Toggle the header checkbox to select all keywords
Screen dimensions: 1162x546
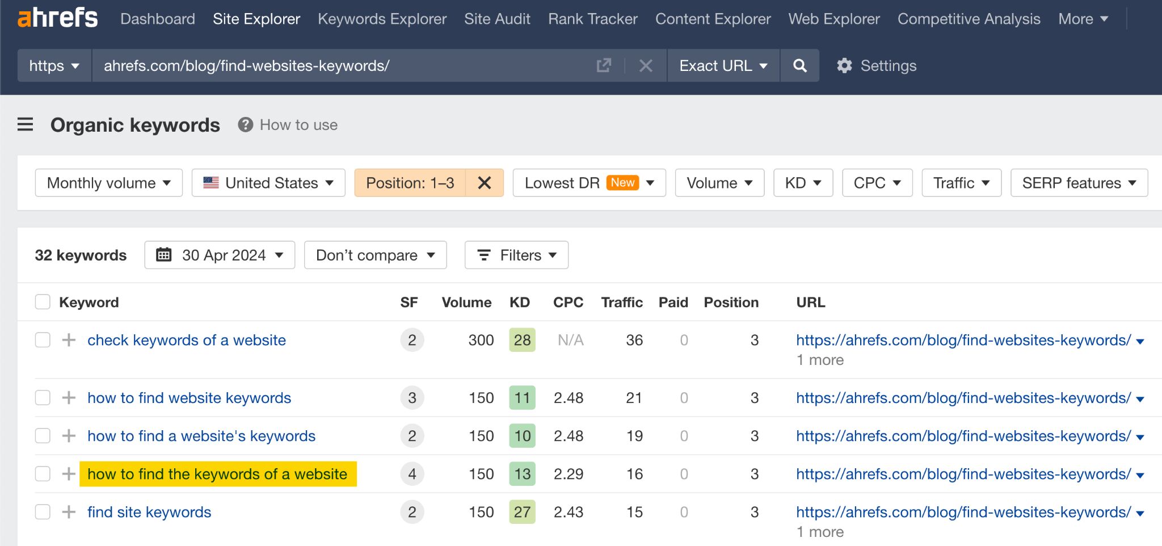43,302
